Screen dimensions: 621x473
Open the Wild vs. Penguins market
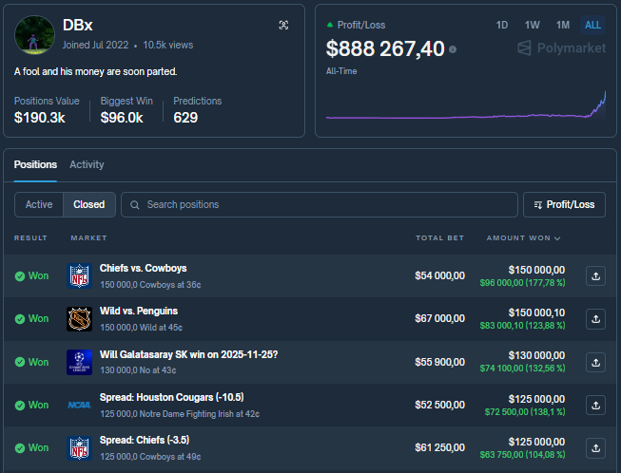point(139,312)
